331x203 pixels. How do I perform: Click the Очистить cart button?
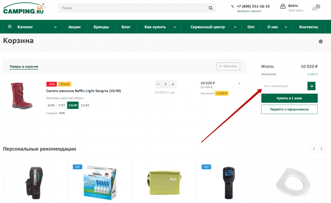pos(228,66)
